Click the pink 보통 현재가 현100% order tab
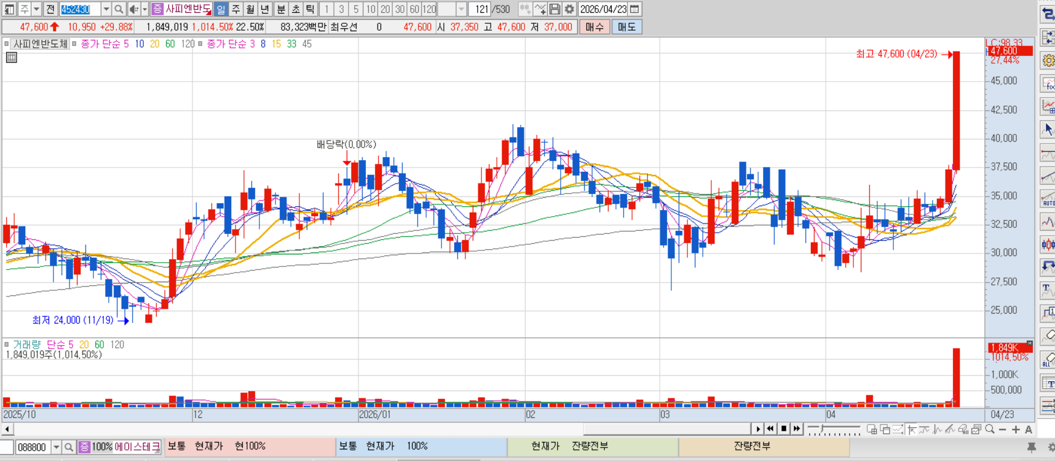1055x461 pixels. 250,447
